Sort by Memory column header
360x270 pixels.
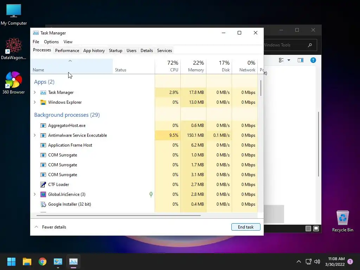tap(194, 66)
